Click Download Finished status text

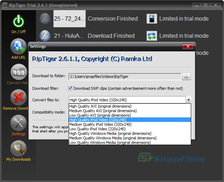tap(111, 36)
